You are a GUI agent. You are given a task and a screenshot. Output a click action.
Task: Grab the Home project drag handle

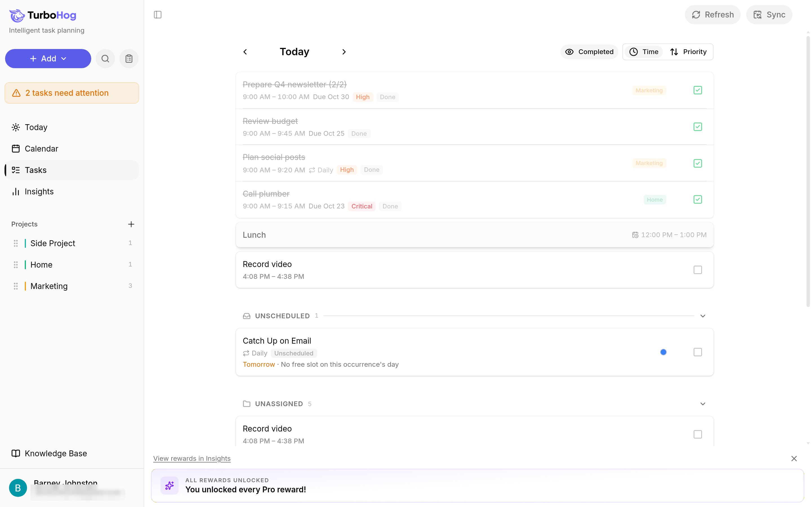[x=16, y=264]
